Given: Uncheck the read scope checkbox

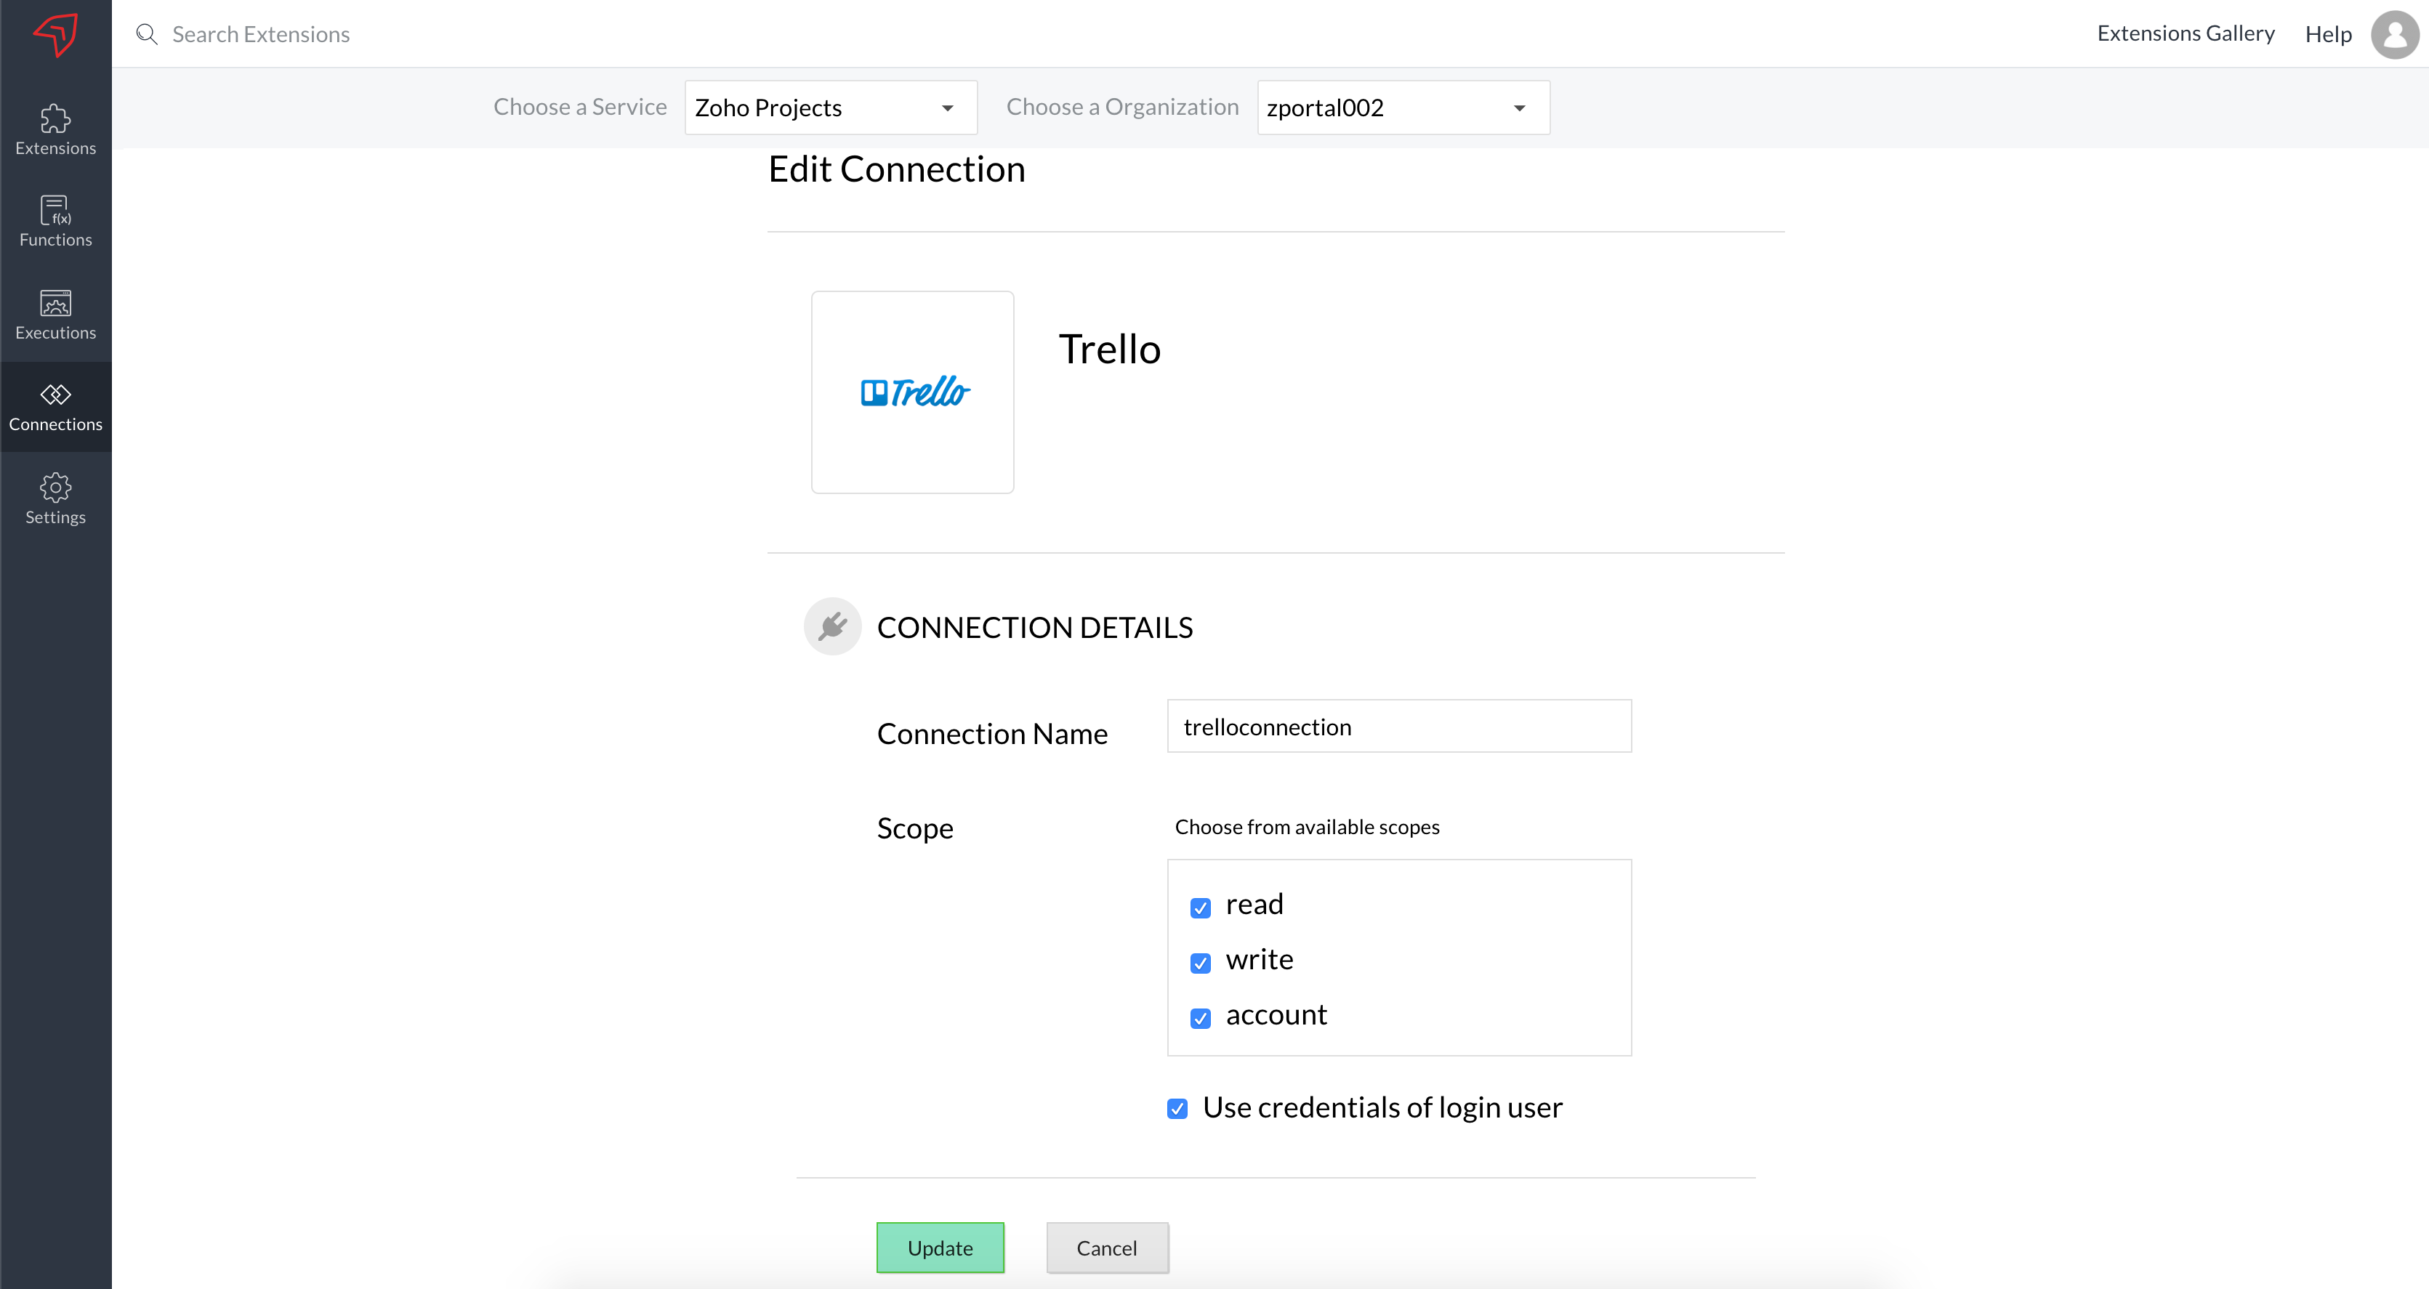Looking at the screenshot, I should pos(1201,907).
